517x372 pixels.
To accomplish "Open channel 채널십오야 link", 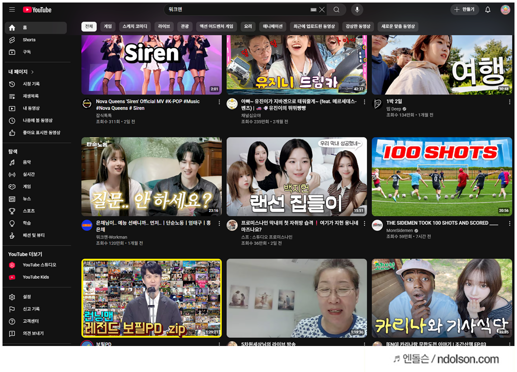I will [251, 115].
